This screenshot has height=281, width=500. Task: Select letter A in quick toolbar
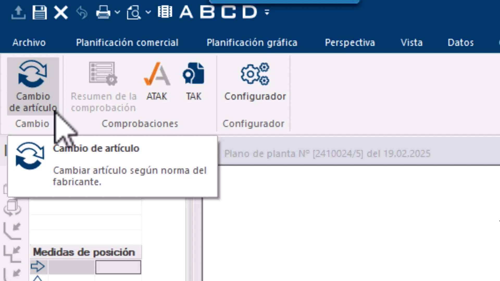point(186,12)
